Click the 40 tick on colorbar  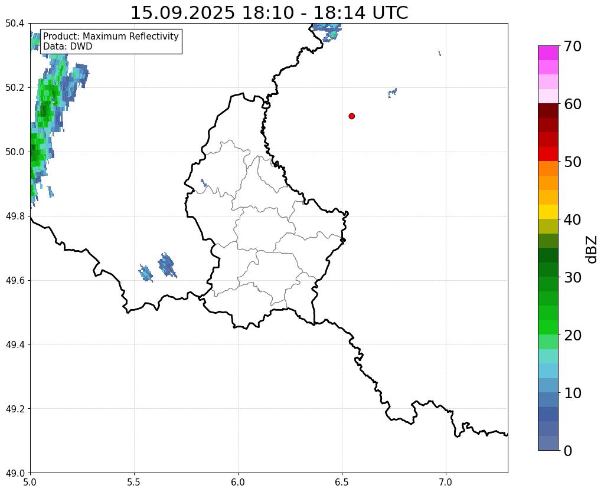[573, 219]
